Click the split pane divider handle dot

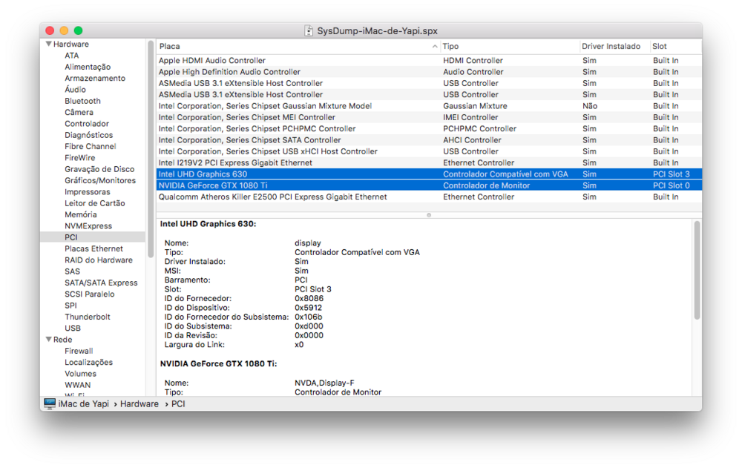pos(428,215)
